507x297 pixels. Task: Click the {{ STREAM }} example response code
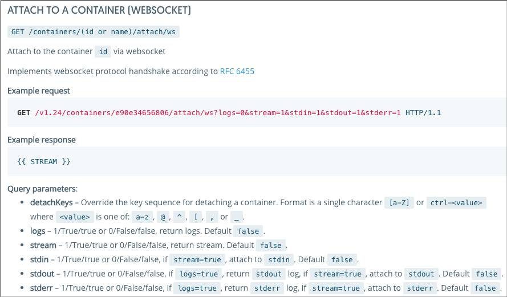[44, 161]
